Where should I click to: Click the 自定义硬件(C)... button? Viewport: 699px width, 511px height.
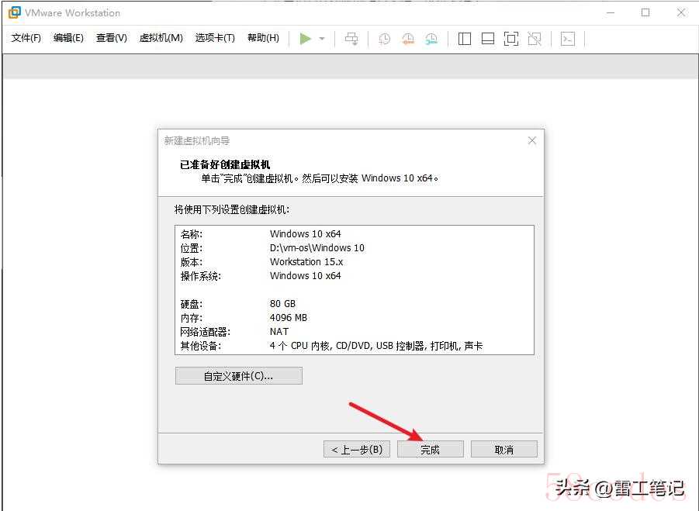click(238, 376)
